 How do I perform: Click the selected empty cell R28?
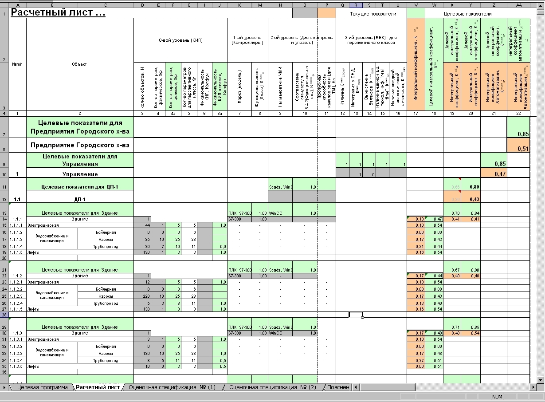click(356, 315)
